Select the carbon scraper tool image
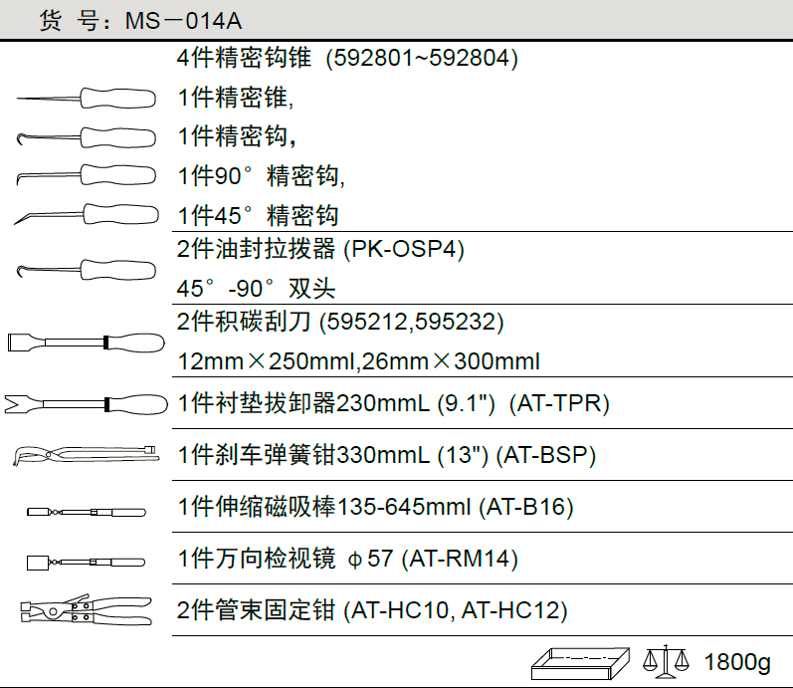 point(87,343)
